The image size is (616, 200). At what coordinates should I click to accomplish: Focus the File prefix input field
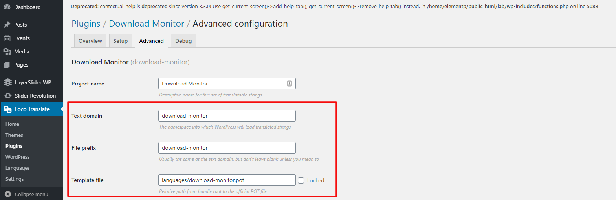point(227,148)
